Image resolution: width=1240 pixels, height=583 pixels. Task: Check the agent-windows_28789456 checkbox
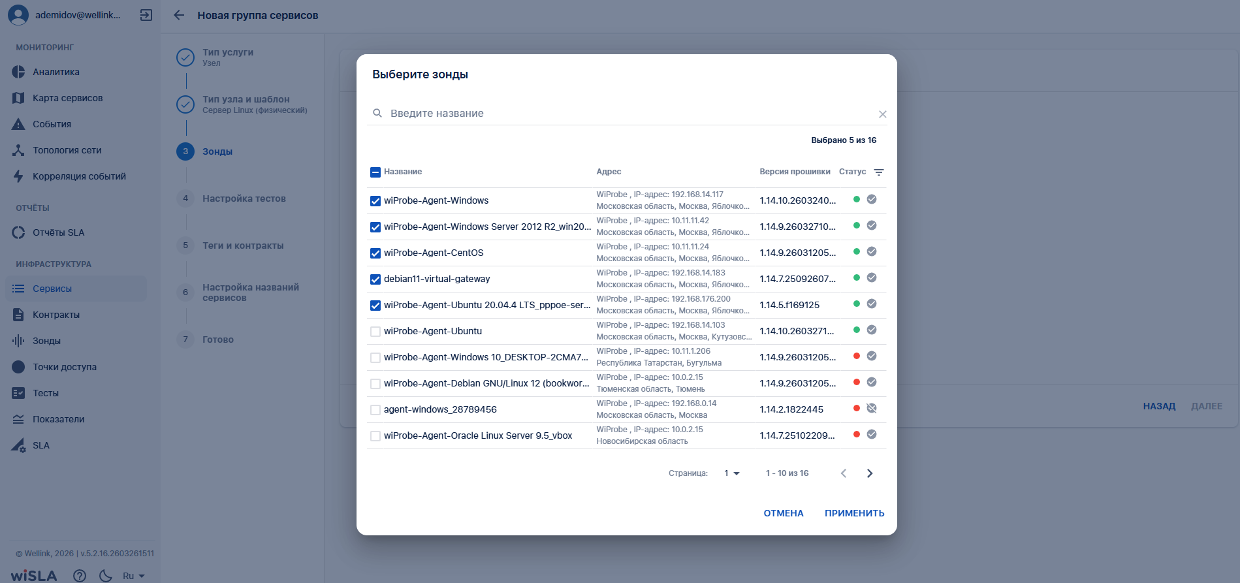coord(375,410)
